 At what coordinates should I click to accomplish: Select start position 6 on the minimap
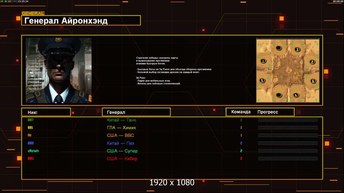click(313, 81)
